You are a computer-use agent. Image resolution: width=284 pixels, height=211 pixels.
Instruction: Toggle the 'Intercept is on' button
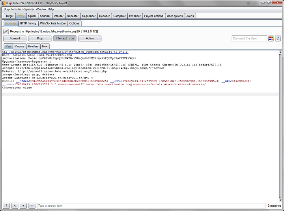coord(65,38)
